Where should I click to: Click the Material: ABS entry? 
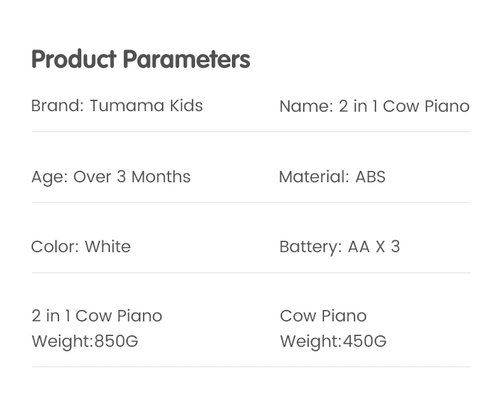coord(332,177)
